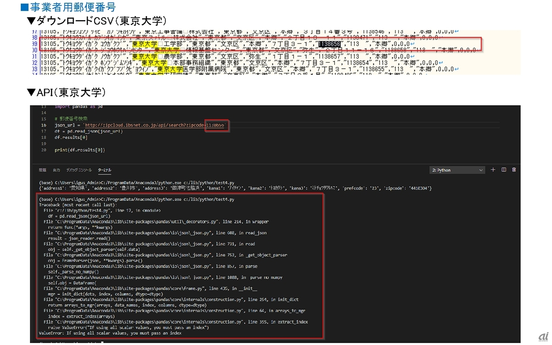Click the '▼API(東京大学)' heading
552x345 pixels.
(x=66, y=93)
